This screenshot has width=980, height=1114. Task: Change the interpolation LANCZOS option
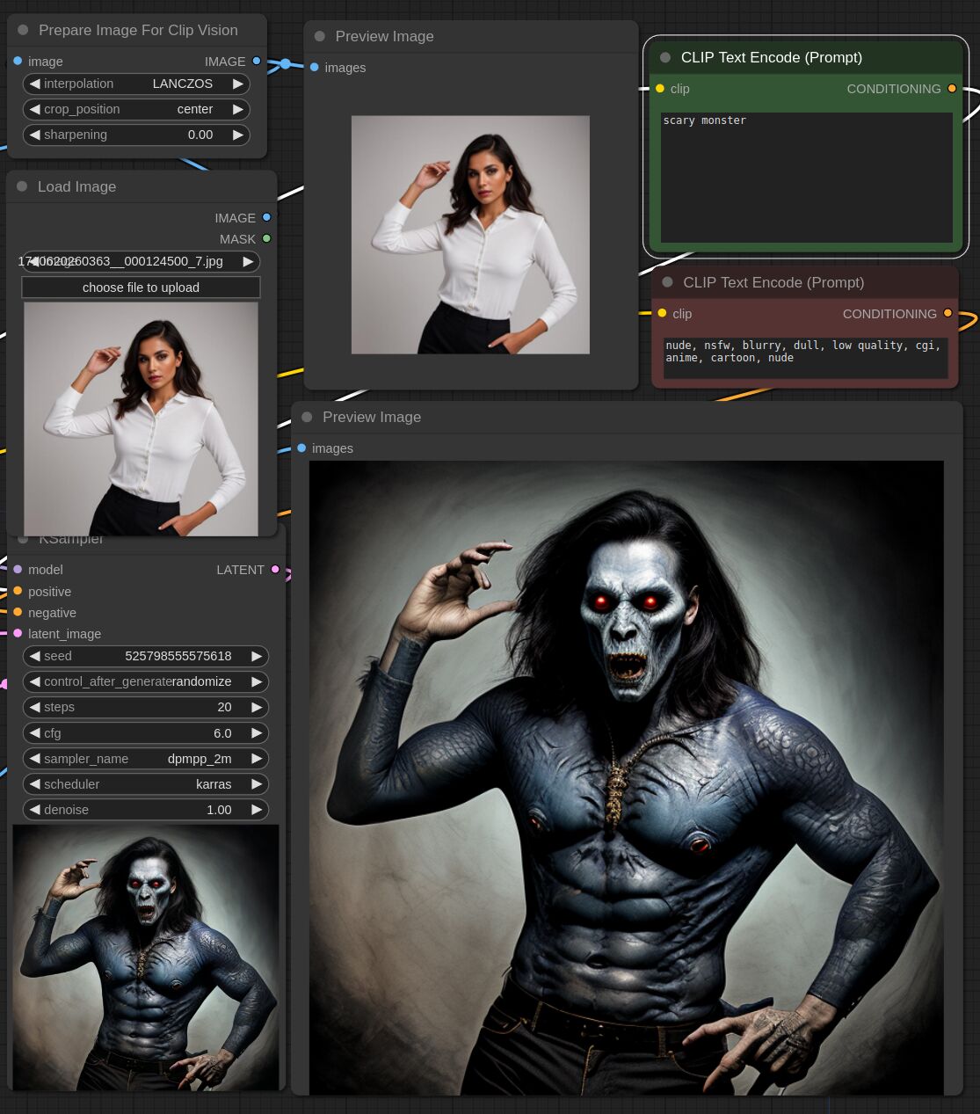(136, 84)
